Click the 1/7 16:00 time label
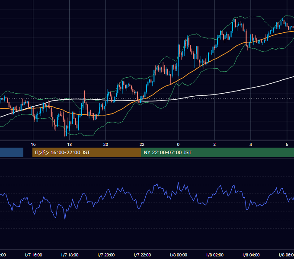 (33, 255)
